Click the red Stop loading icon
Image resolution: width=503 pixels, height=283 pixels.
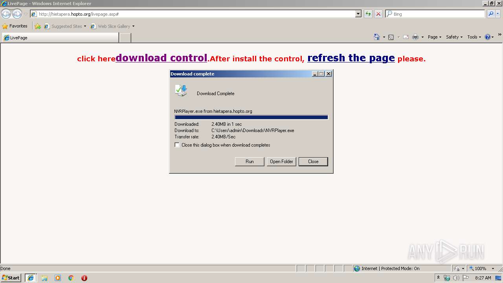tap(378, 14)
